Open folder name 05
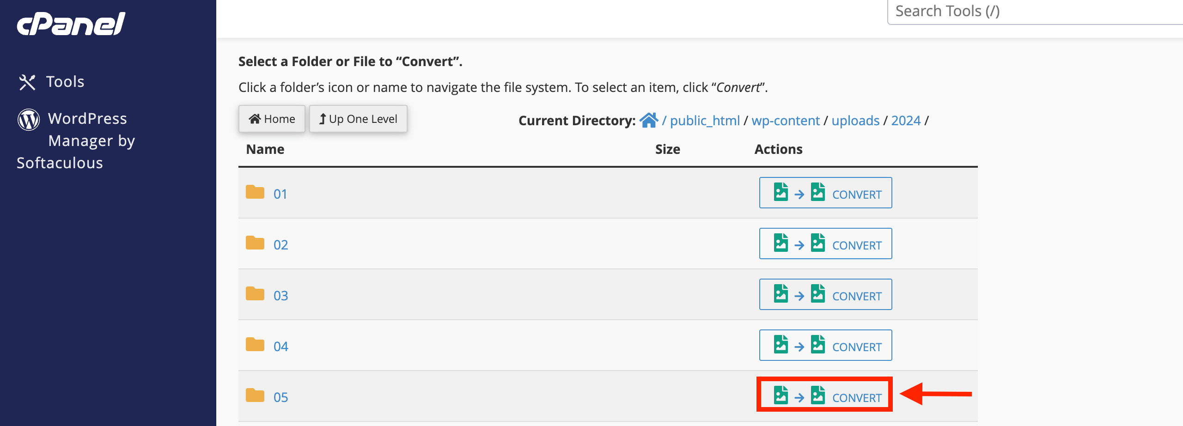This screenshot has width=1183, height=426. tap(281, 397)
